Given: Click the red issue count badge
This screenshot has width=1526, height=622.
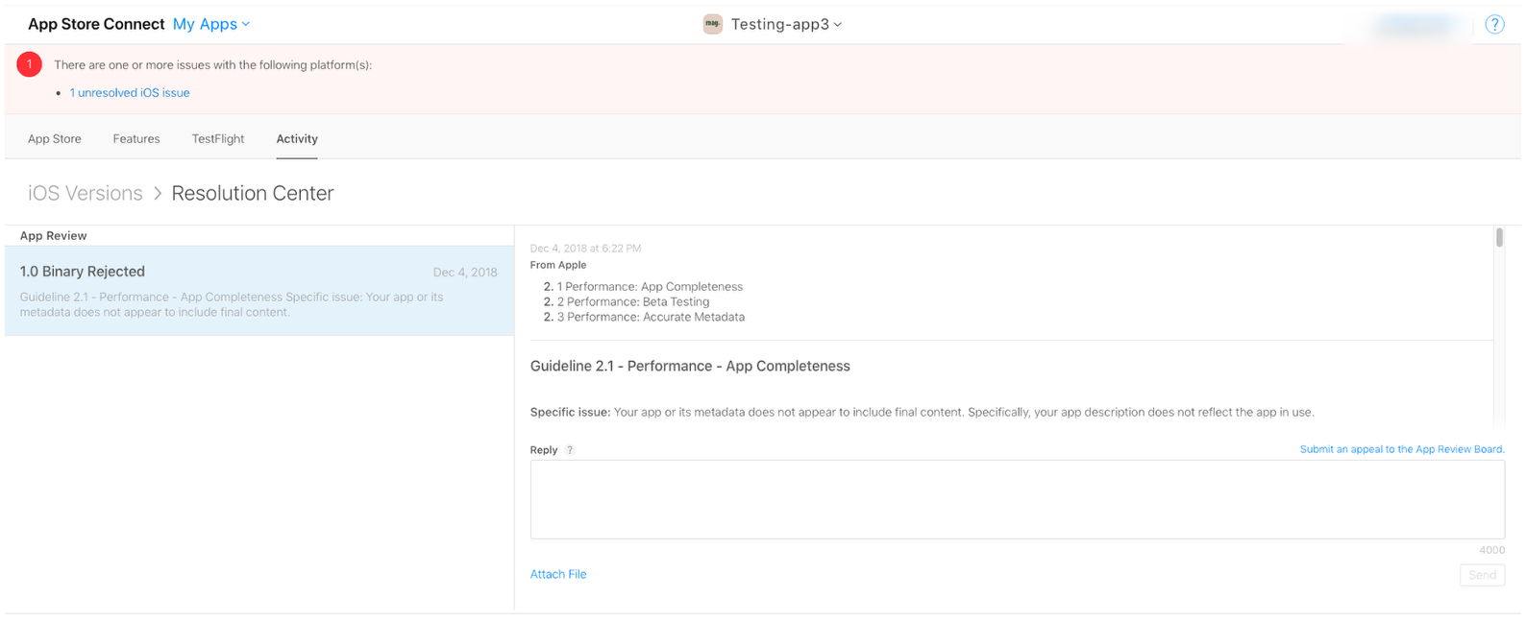Looking at the screenshot, I should coord(30,64).
